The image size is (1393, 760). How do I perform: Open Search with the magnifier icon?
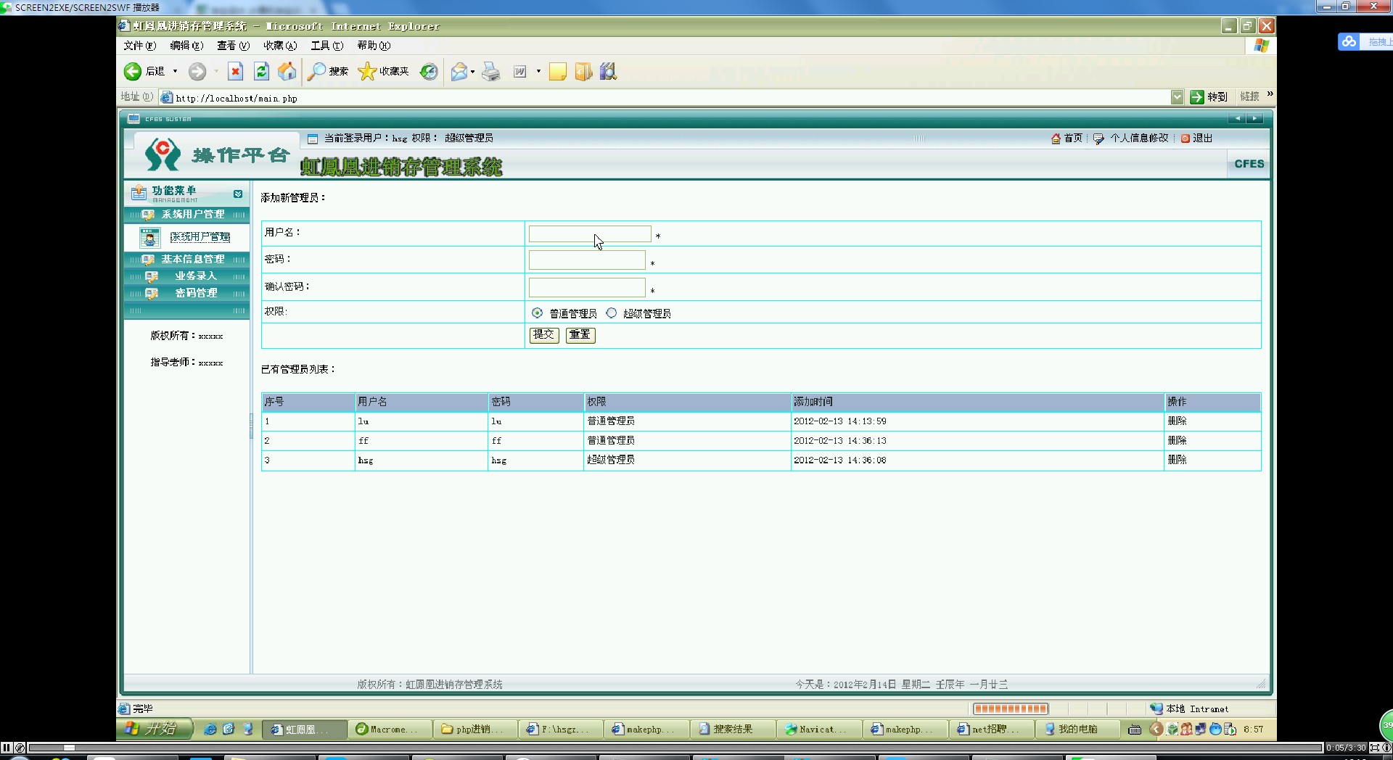point(316,71)
